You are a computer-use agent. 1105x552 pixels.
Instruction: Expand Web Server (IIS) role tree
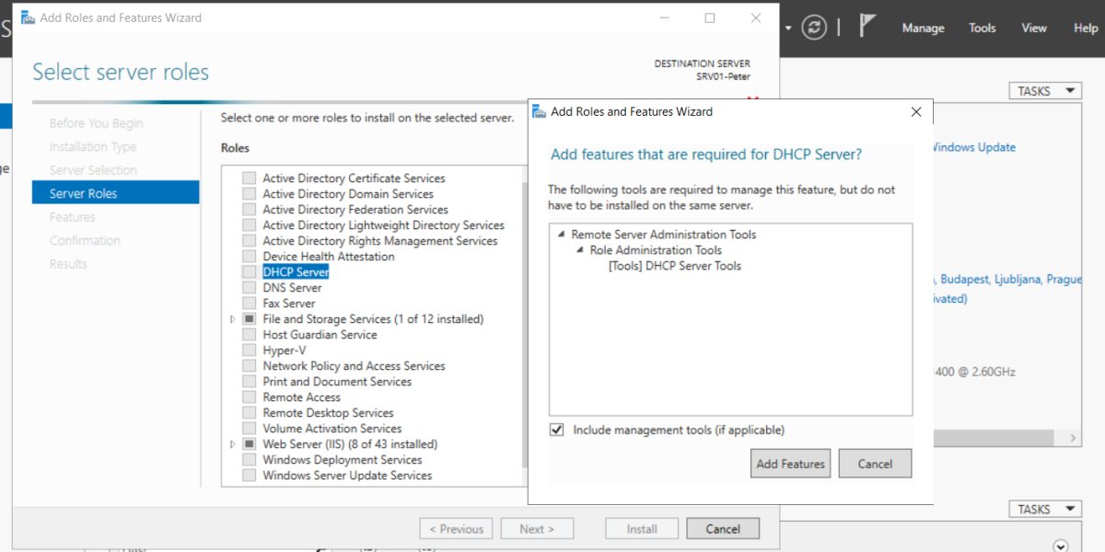(x=232, y=444)
